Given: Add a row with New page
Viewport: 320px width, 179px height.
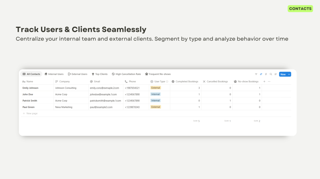Looking at the screenshot, I should click(x=30, y=113).
